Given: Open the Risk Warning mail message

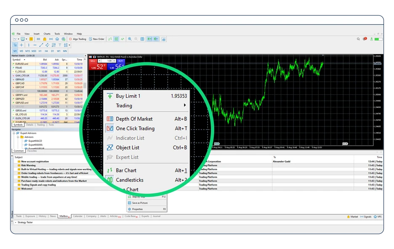Looking at the screenshot, I should pyautogui.click(x=28, y=166).
